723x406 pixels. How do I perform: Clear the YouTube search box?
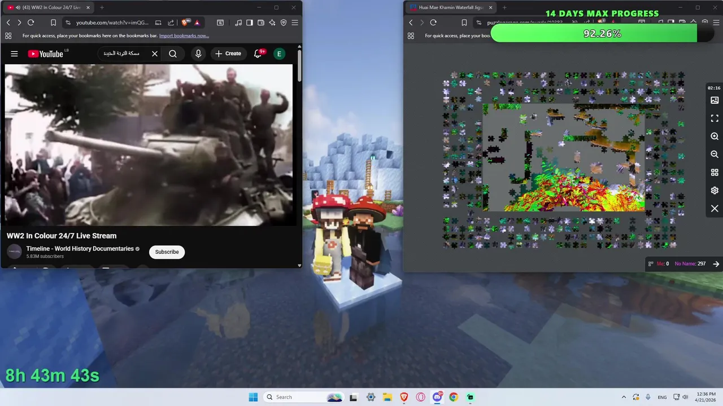[155, 54]
